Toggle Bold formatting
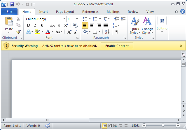This screenshot has height=130, width=187. coord(28,25)
